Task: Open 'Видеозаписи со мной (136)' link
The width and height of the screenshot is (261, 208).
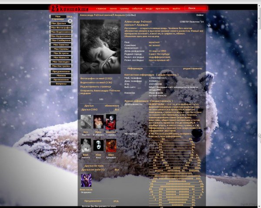Action: click(x=96, y=82)
